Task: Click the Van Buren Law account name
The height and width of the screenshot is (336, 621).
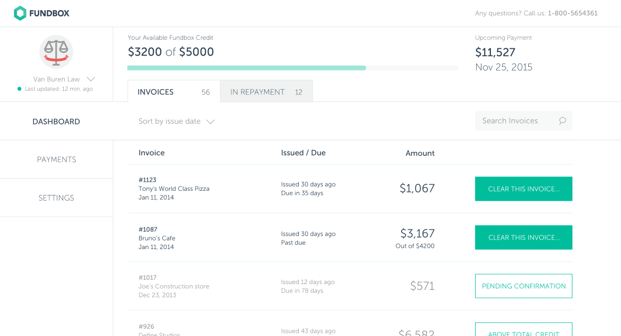Action: pyautogui.click(x=56, y=79)
